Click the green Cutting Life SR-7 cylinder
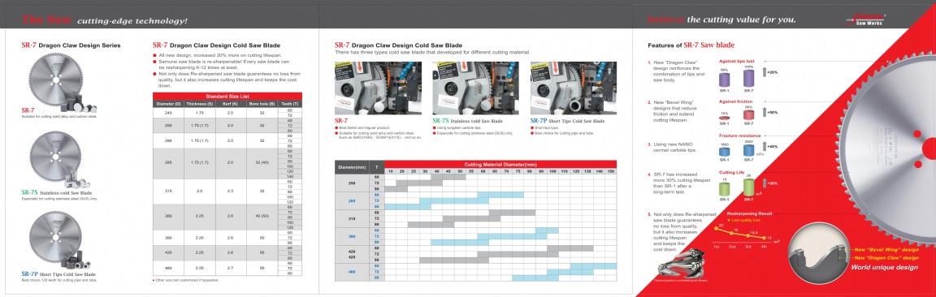This screenshot has width=936, height=297. point(748,187)
